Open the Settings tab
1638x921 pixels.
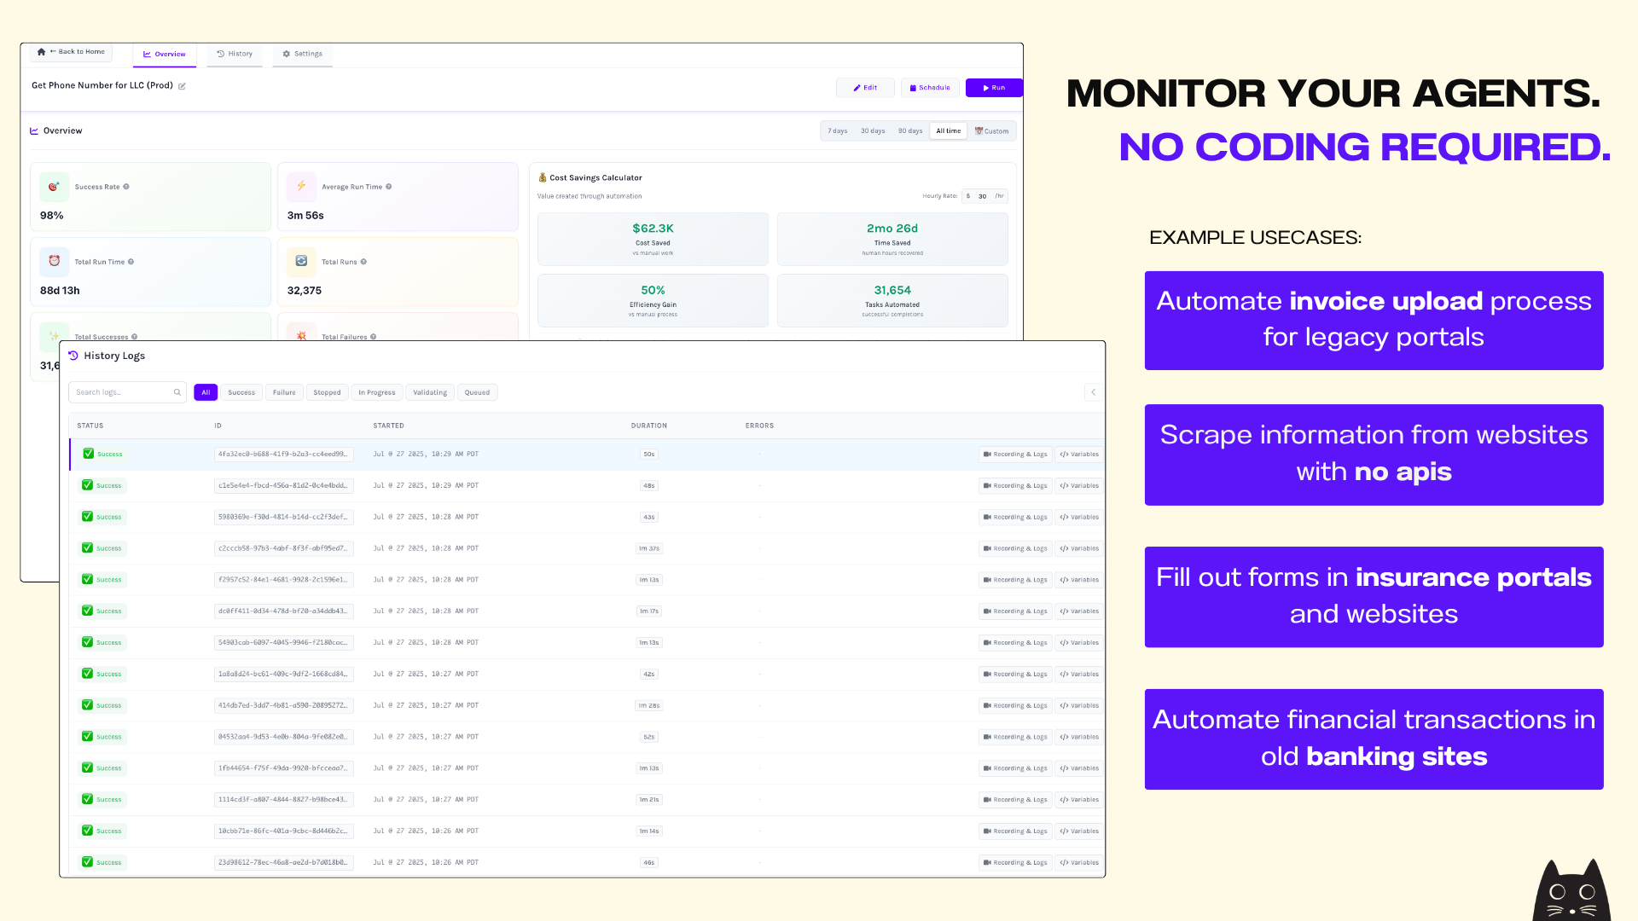[x=303, y=54]
